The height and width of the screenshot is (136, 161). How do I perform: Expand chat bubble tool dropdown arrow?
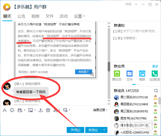click(x=69, y=110)
